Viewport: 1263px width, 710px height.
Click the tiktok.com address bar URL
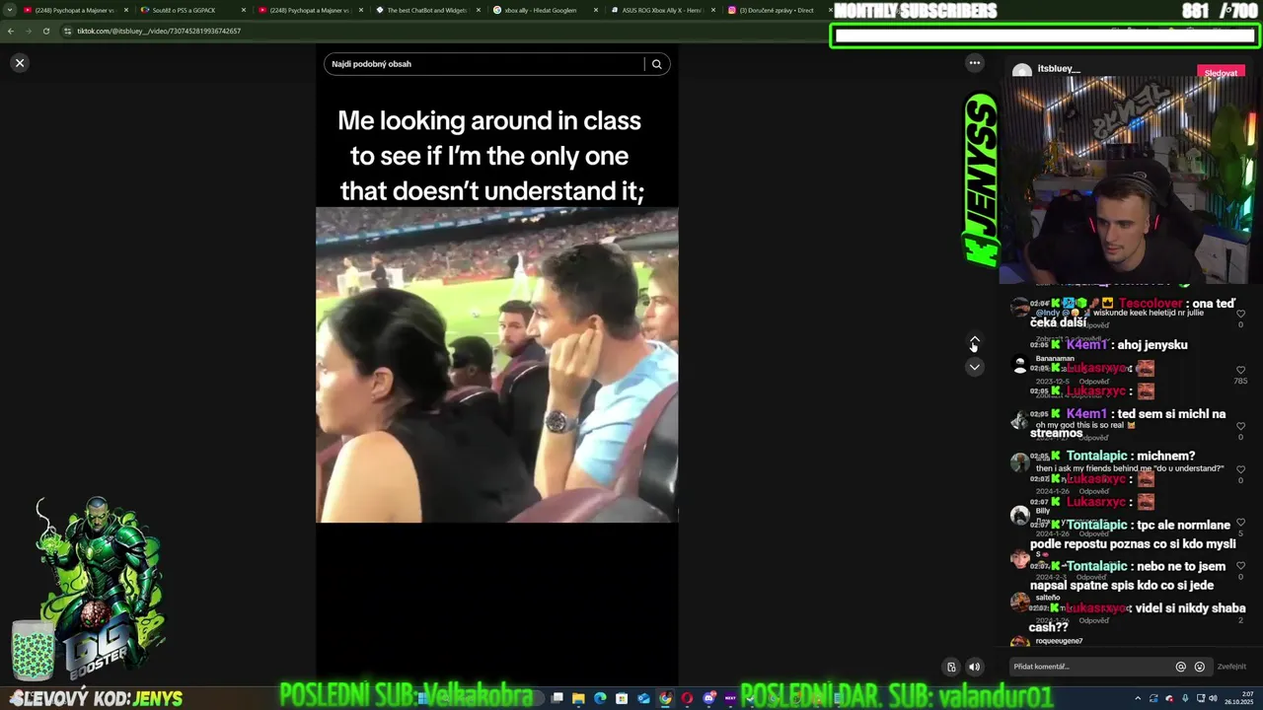click(159, 31)
